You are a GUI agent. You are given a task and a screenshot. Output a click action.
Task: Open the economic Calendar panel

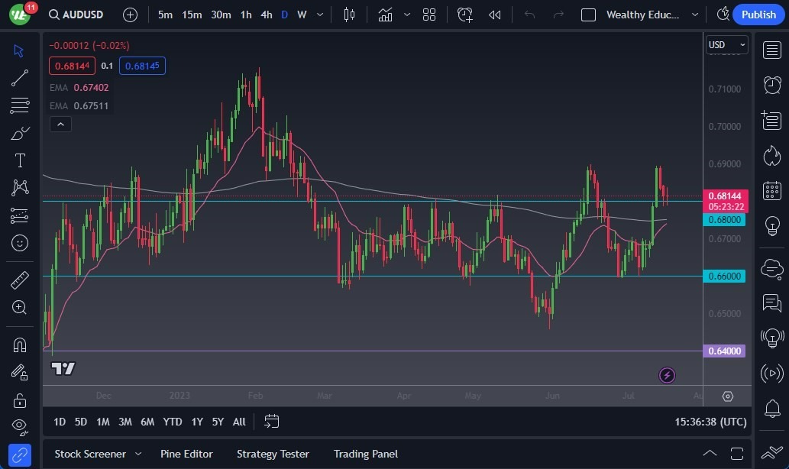tap(772, 190)
